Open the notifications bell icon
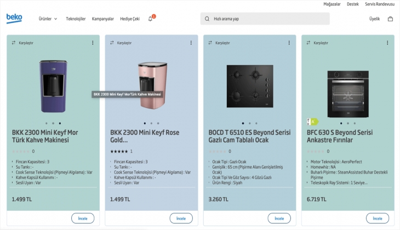 (x=151, y=19)
